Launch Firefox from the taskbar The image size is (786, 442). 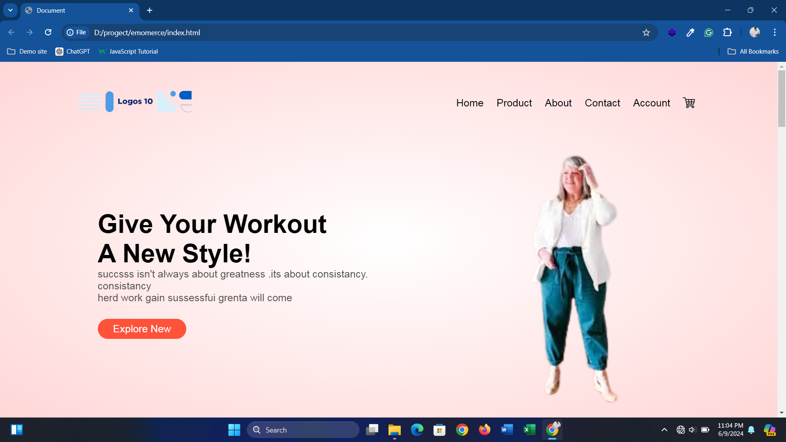click(484, 430)
